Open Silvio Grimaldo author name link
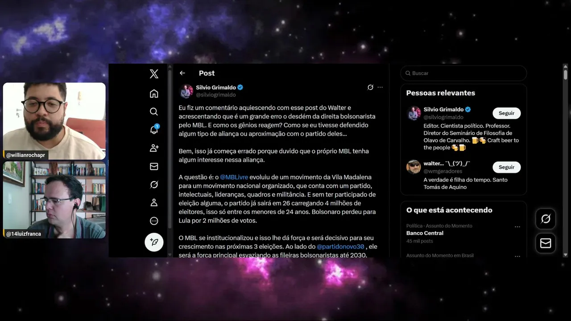The image size is (571, 321). coord(216,87)
